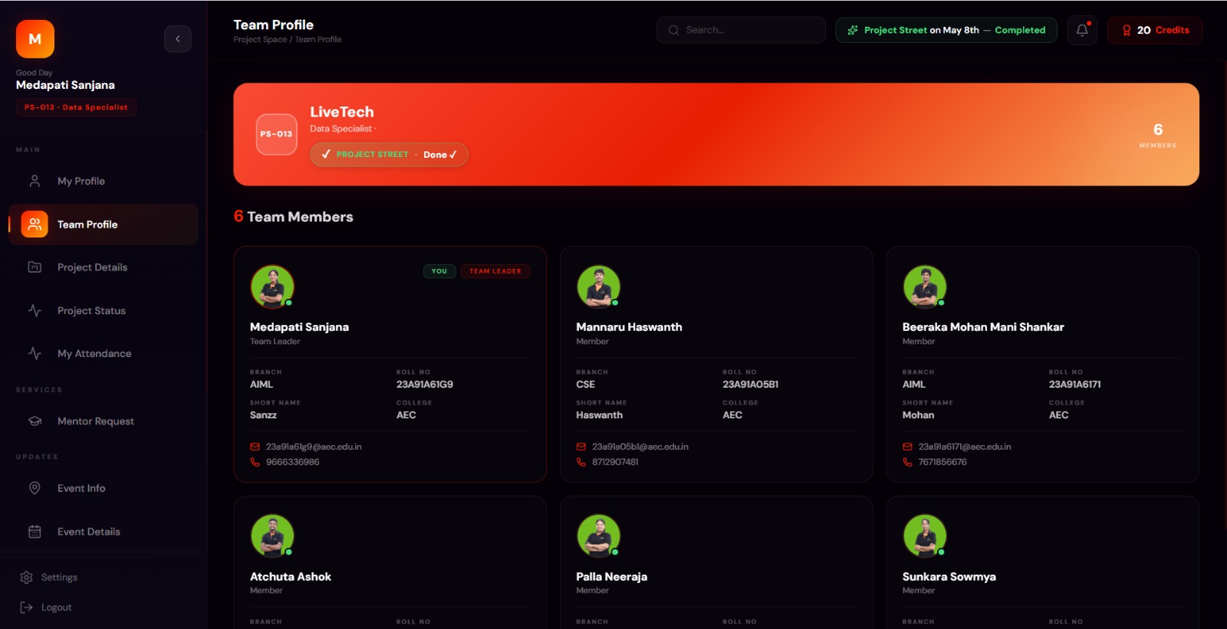Viewport: 1227px width, 629px height.
Task: Open Settings at the sidebar bottom
Action: (x=48, y=577)
